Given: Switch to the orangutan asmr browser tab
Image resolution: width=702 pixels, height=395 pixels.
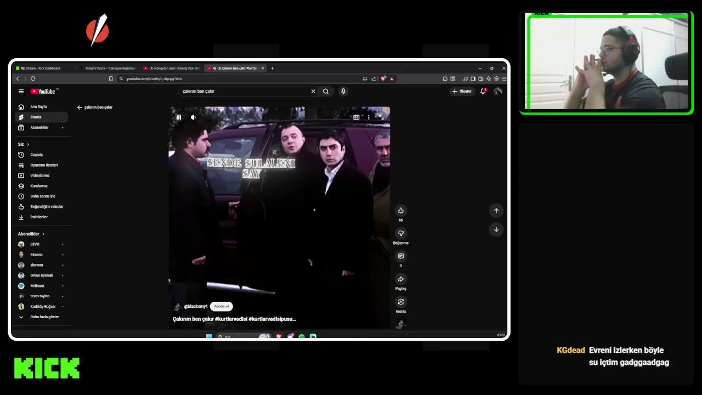Looking at the screenshot, I should click(x=172, y=68).
